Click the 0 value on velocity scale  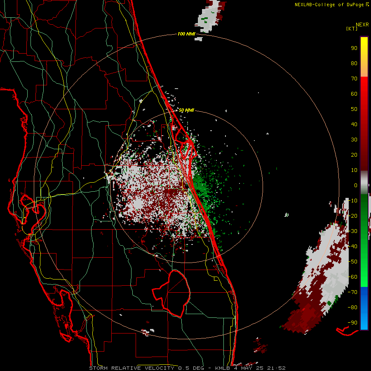(356, 185)
